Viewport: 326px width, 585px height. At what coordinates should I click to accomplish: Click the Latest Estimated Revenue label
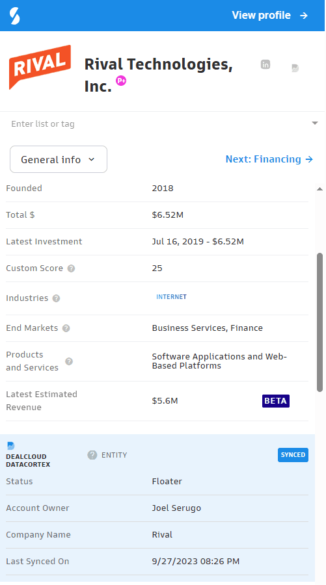tap(42, 400)
